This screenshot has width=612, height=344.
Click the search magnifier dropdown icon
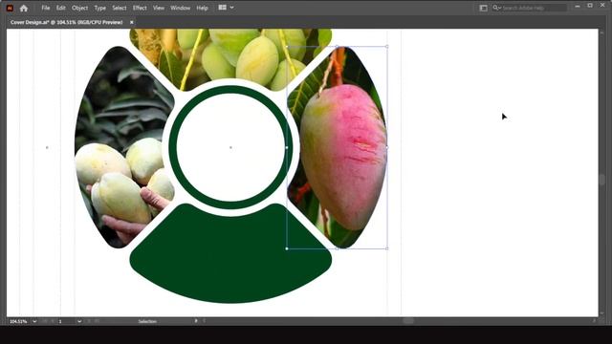[x=496, y=8]
